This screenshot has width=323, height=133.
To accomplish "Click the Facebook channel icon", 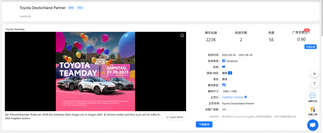I will coord(224,61).
